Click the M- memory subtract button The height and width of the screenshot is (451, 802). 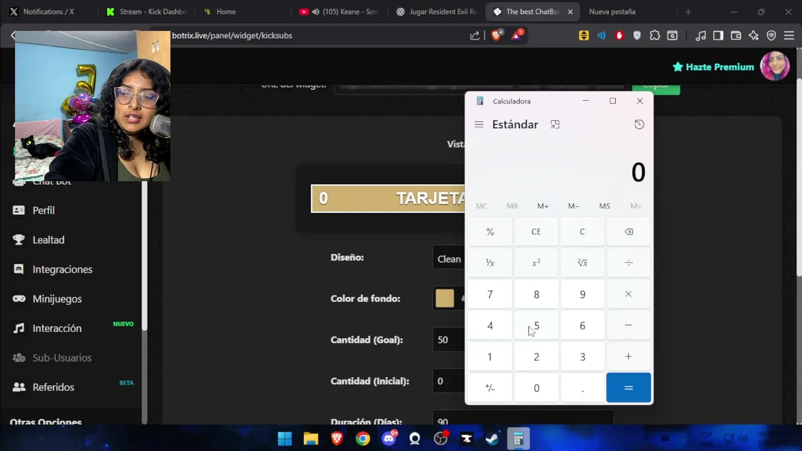tap(573, 206)
